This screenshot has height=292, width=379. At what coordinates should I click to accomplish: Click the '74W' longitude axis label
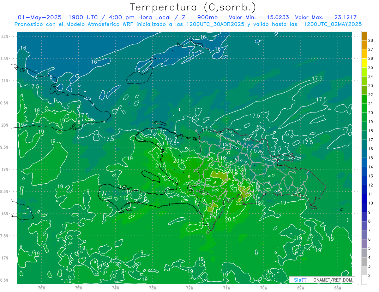tap(116, 288)
